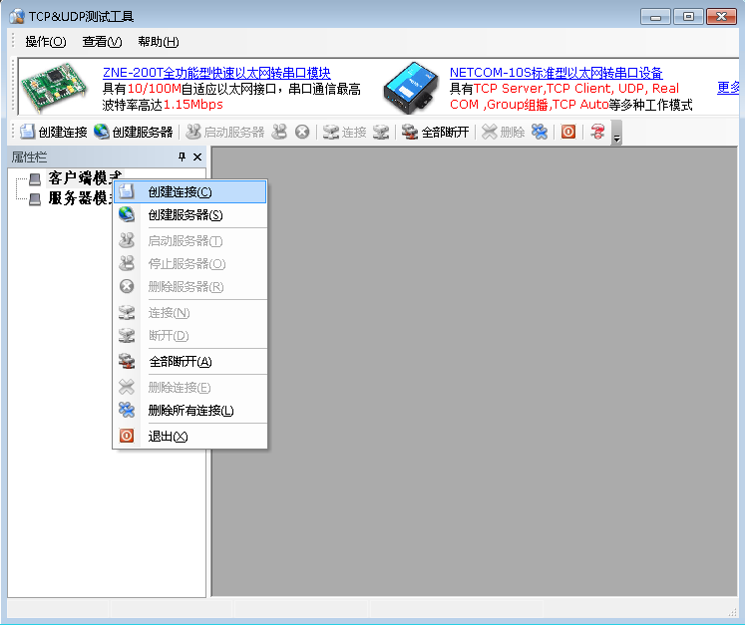Click the delete server circle-X toolbar icon
This screenshot has height=625, width=745.
(x=302, y=132)
